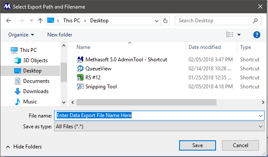268x157 pixels.
Task: Click the RS #12 eye icon
Action: tap(80, 78)
